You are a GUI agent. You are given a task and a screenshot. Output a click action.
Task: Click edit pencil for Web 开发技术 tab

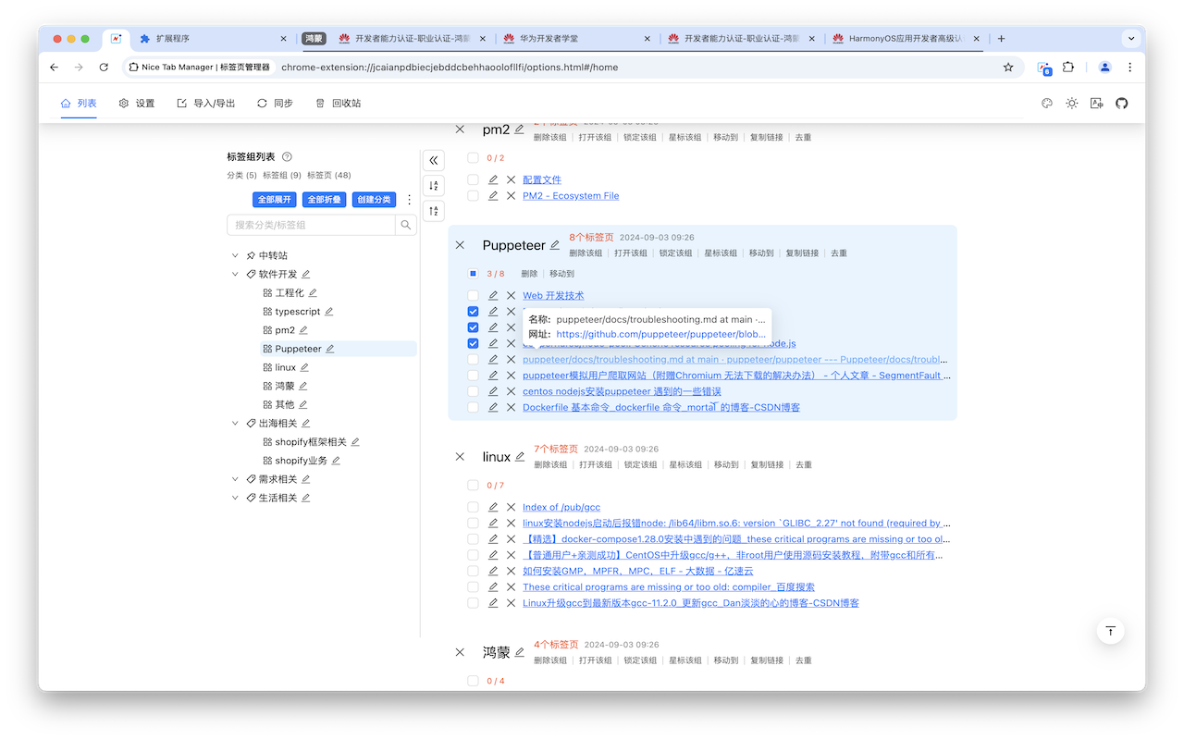pyautogui.click(x=493, y=296)
